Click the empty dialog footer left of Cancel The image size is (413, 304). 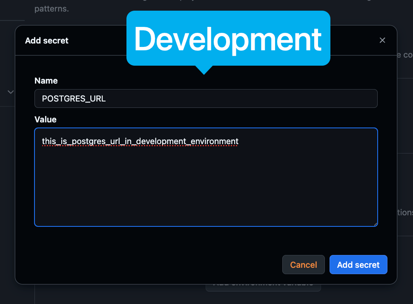pyautogui.click(x=149, y=264)
